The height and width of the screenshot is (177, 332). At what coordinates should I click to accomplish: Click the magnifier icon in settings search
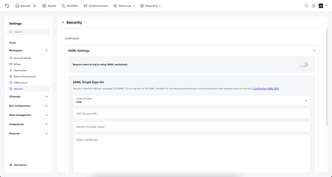click(11, 32)
